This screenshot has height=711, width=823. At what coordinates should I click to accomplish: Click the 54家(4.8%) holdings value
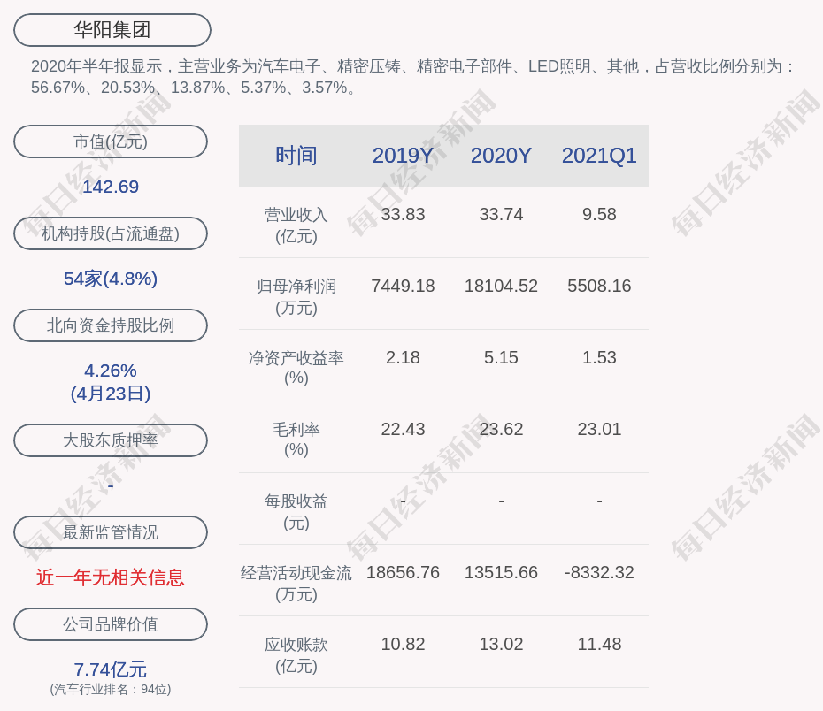[111, 279]
